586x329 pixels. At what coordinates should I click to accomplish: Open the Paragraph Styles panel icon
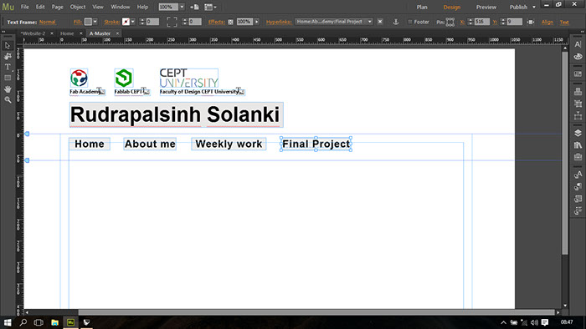click(x=578, y=187)
